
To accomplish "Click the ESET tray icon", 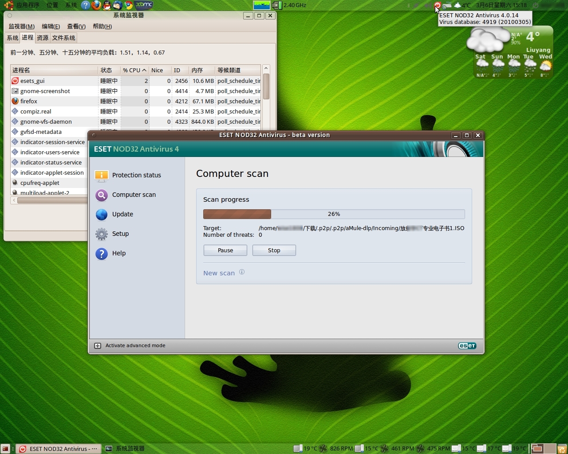I will point(438,5).
